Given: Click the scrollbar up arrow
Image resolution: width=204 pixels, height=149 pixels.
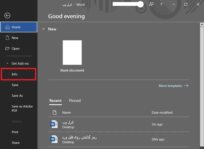Looking at the screenshot, I should (x=202, y=24).
